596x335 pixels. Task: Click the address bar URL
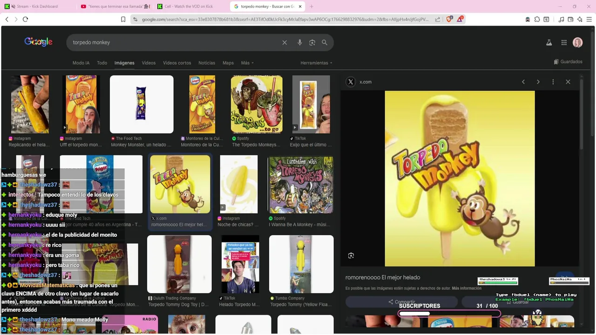click(285, 19)
